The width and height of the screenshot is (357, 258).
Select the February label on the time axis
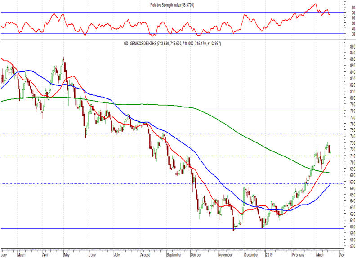click(298, 254)
